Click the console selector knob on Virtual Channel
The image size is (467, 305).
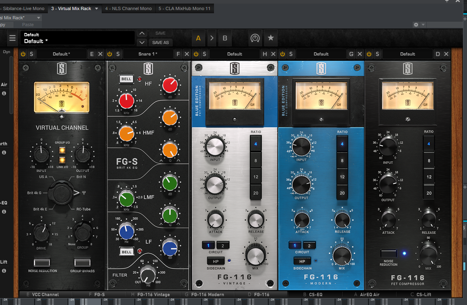62,192
